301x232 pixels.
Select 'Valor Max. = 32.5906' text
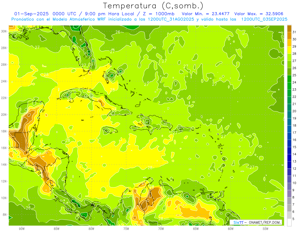click(259, 14)
